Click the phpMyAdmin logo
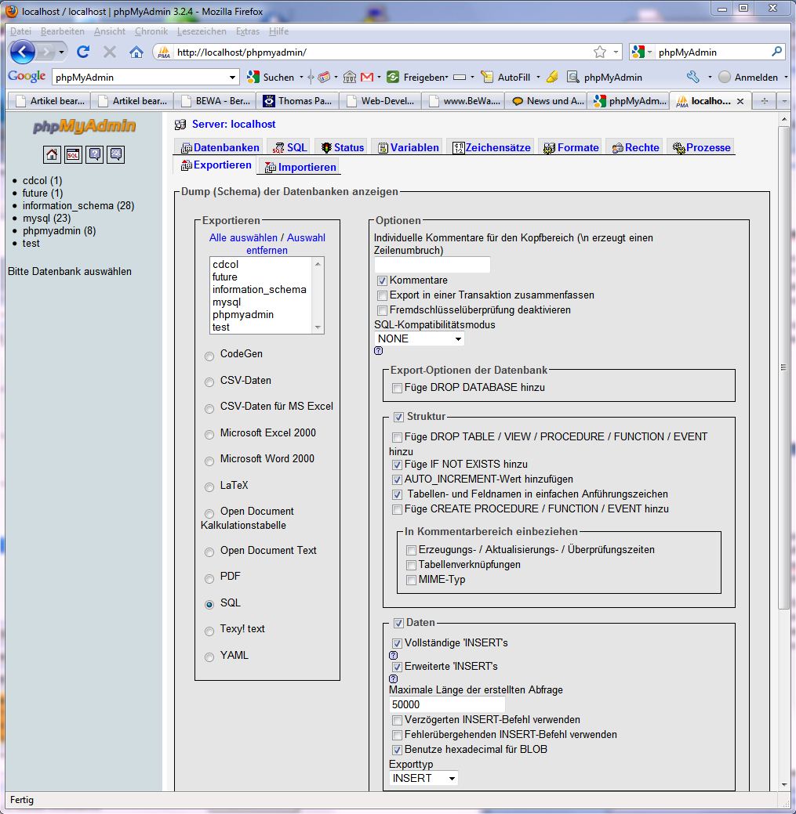Viewport: 796px width, 814px height. (x=84, y=126)
